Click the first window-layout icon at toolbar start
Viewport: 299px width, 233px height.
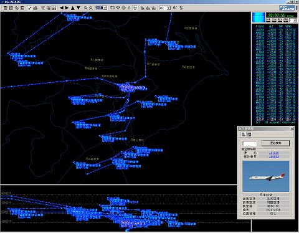point(6,8)
